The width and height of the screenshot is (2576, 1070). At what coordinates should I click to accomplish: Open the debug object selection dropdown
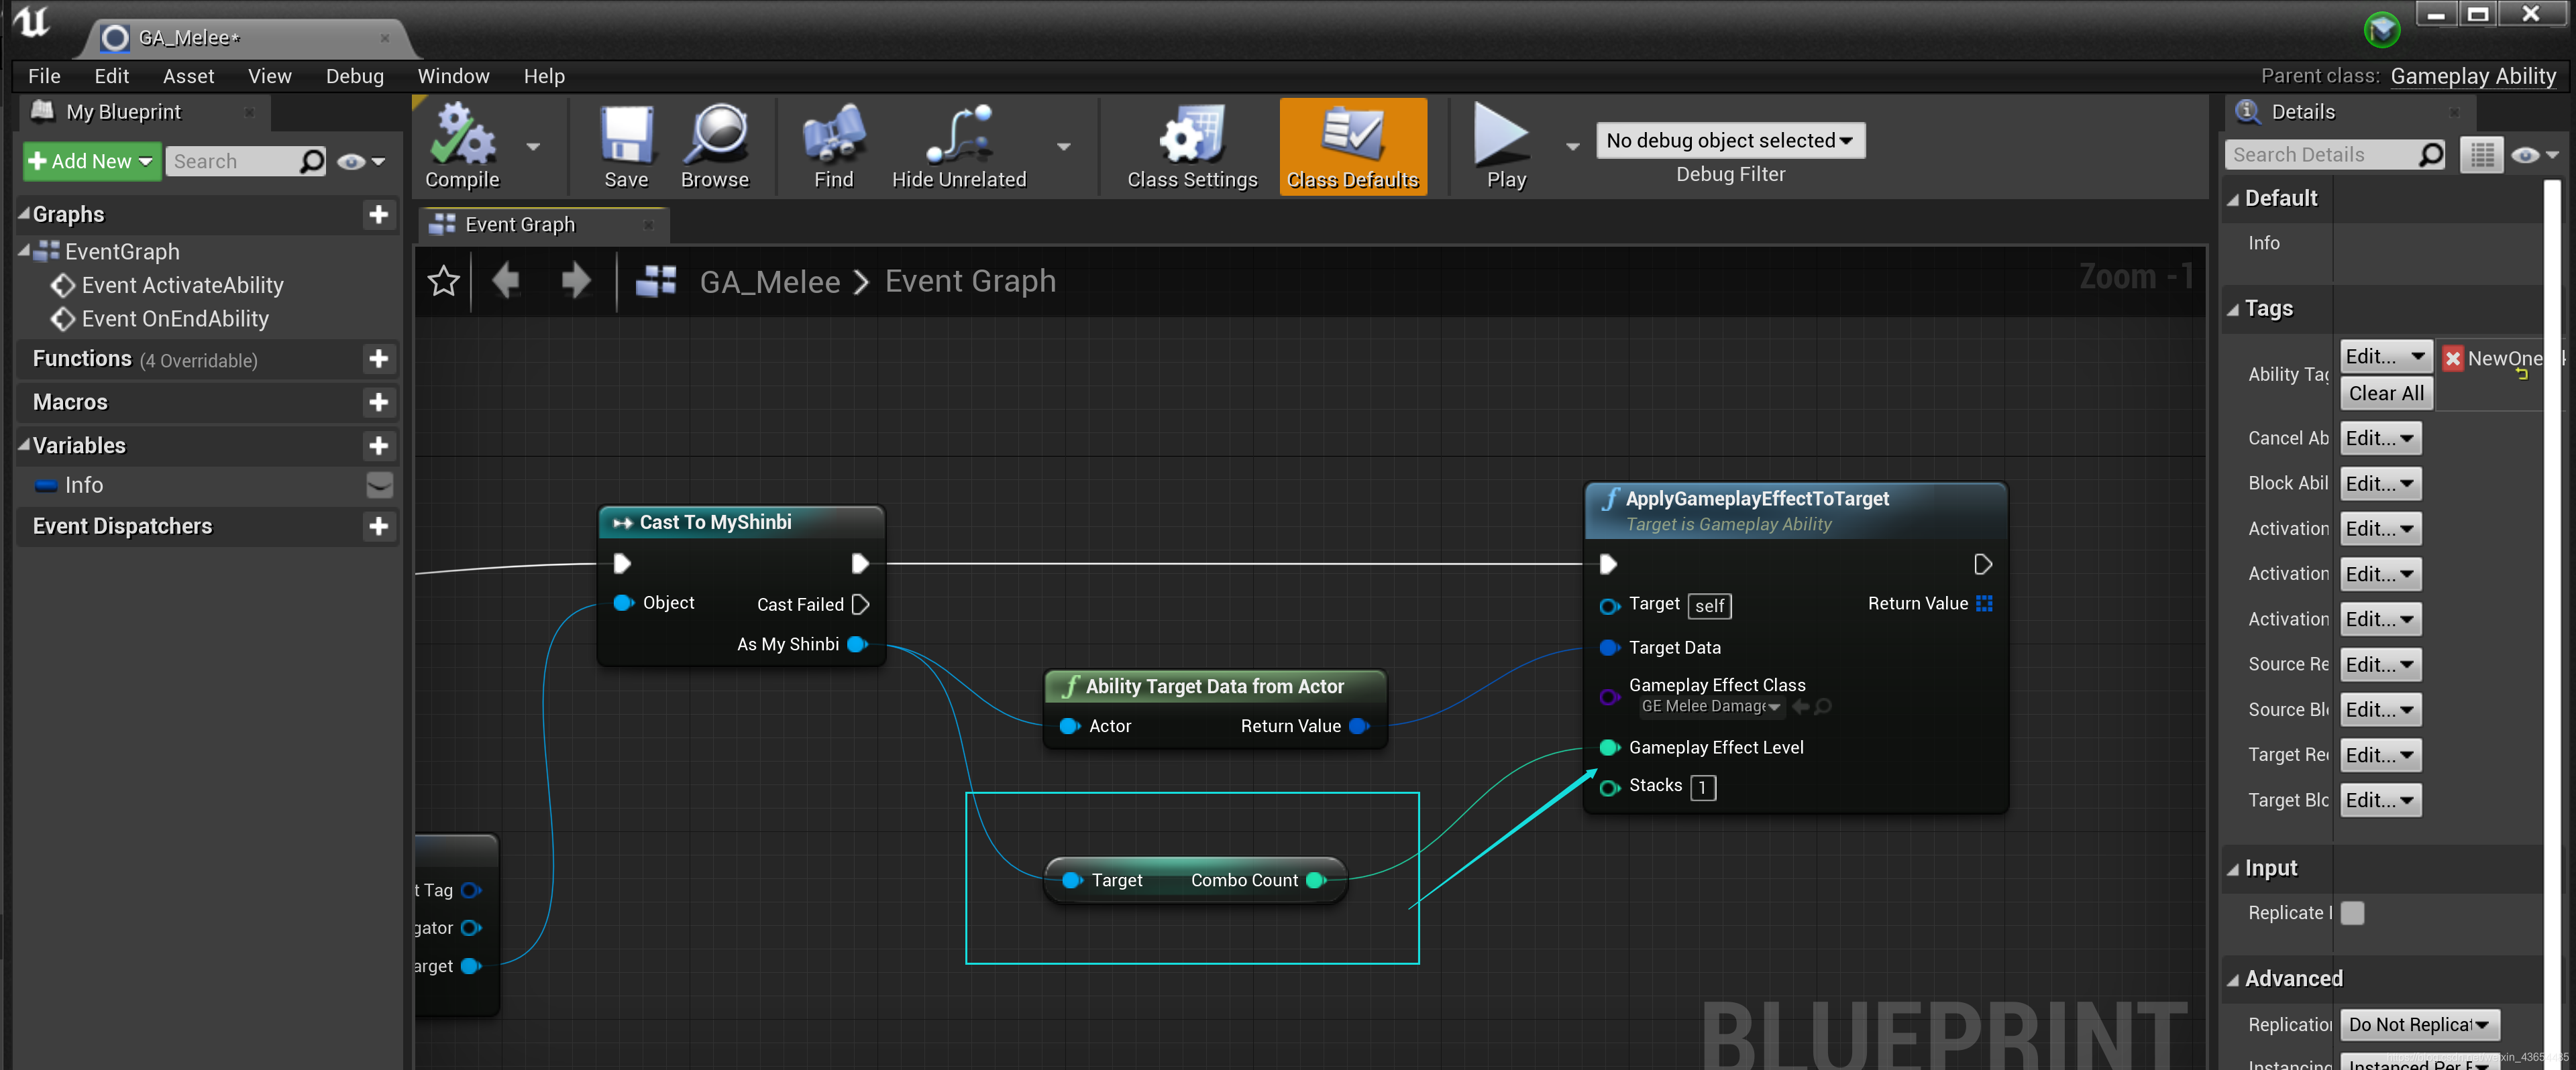[x=1729, y=141]
